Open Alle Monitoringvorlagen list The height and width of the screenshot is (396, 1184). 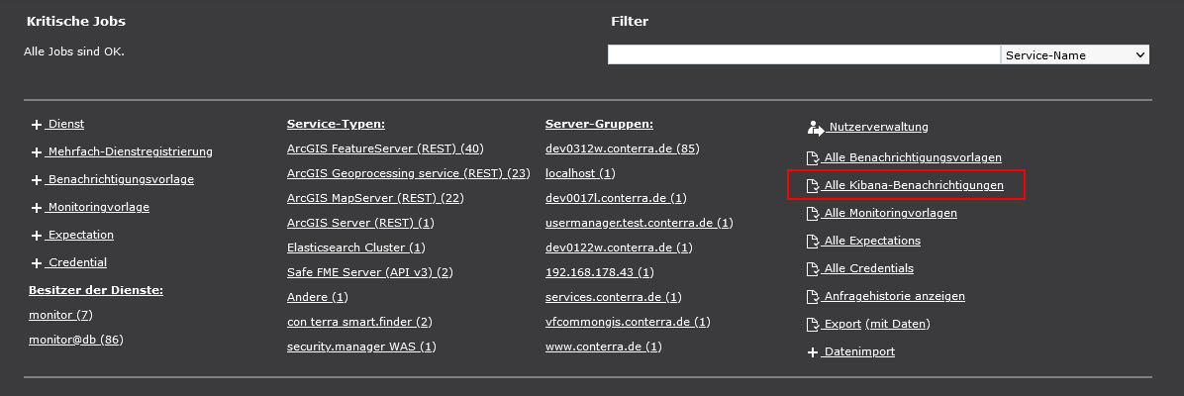click(890, 213)
